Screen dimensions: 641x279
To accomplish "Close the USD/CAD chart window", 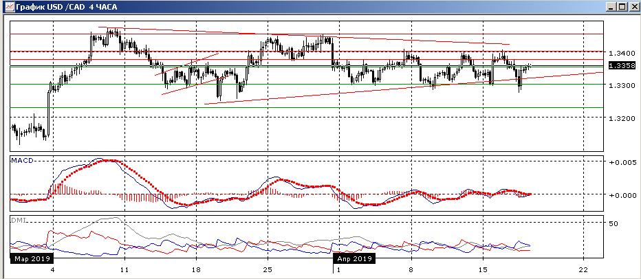I will pos(633,7).
